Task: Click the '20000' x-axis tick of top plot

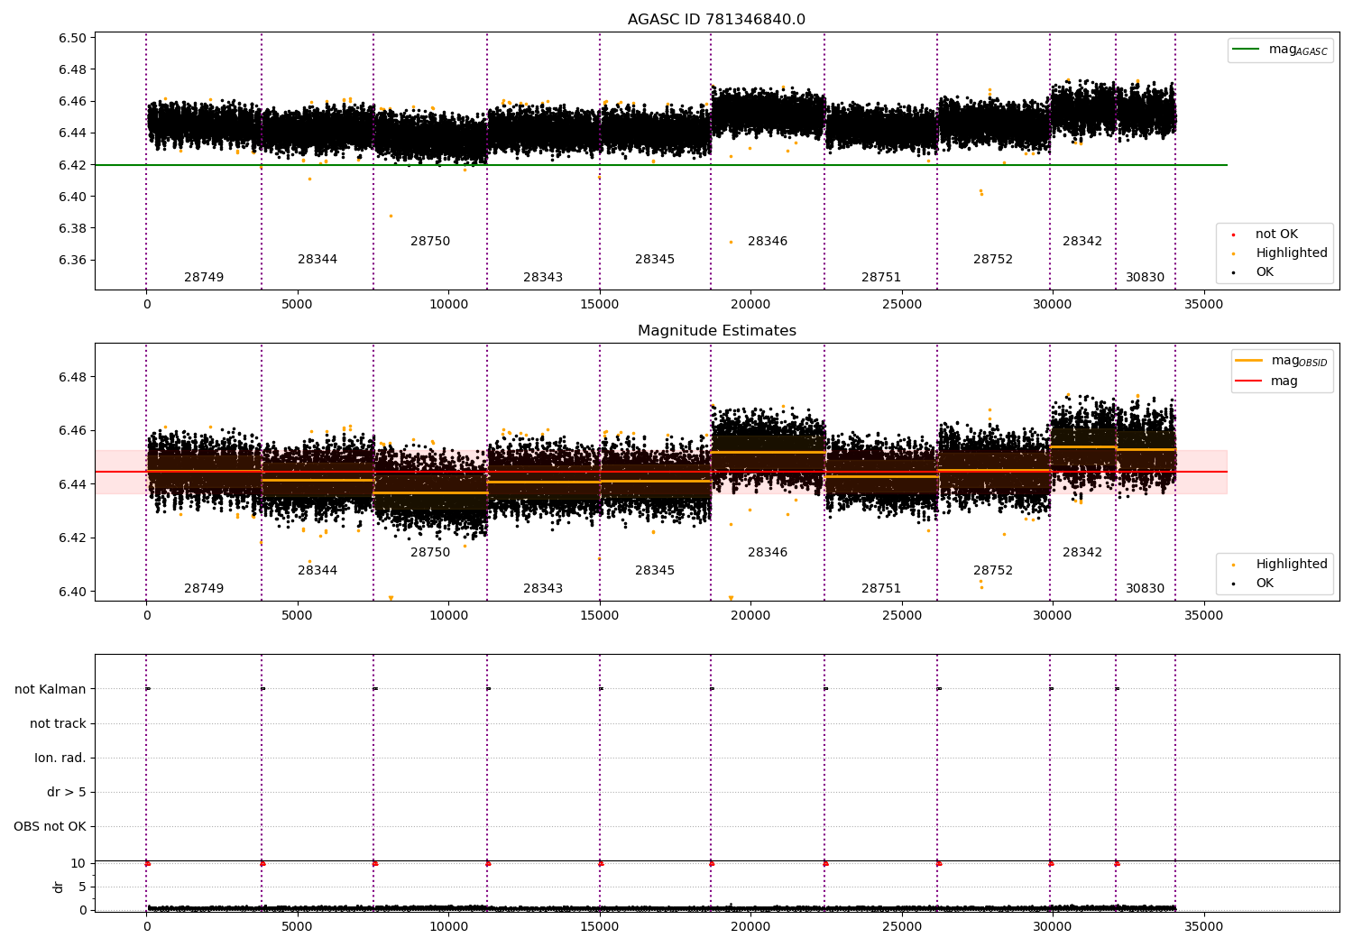Action: tap(750, 304)
